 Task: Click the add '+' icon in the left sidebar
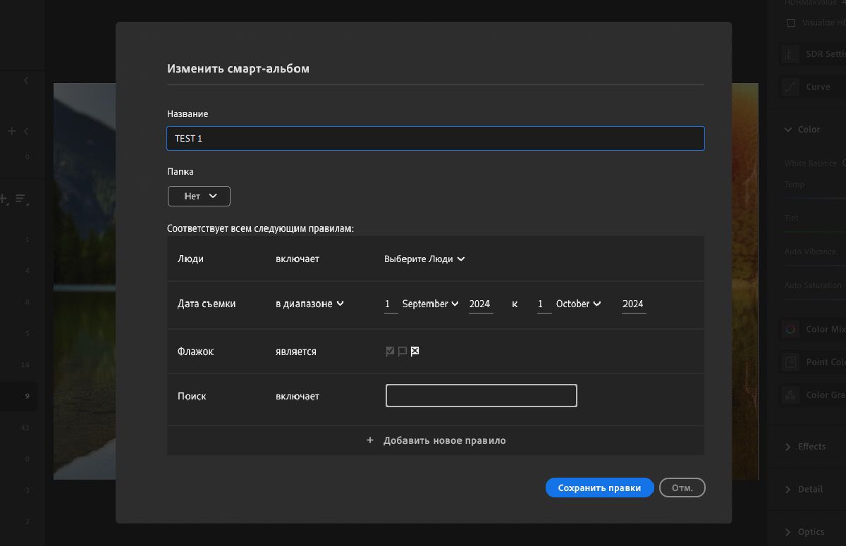pos(11,130)
